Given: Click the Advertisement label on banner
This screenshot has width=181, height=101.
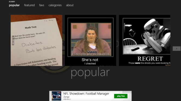Looking at the screenshot, I should pyautogui.click(x=127, y=92).
